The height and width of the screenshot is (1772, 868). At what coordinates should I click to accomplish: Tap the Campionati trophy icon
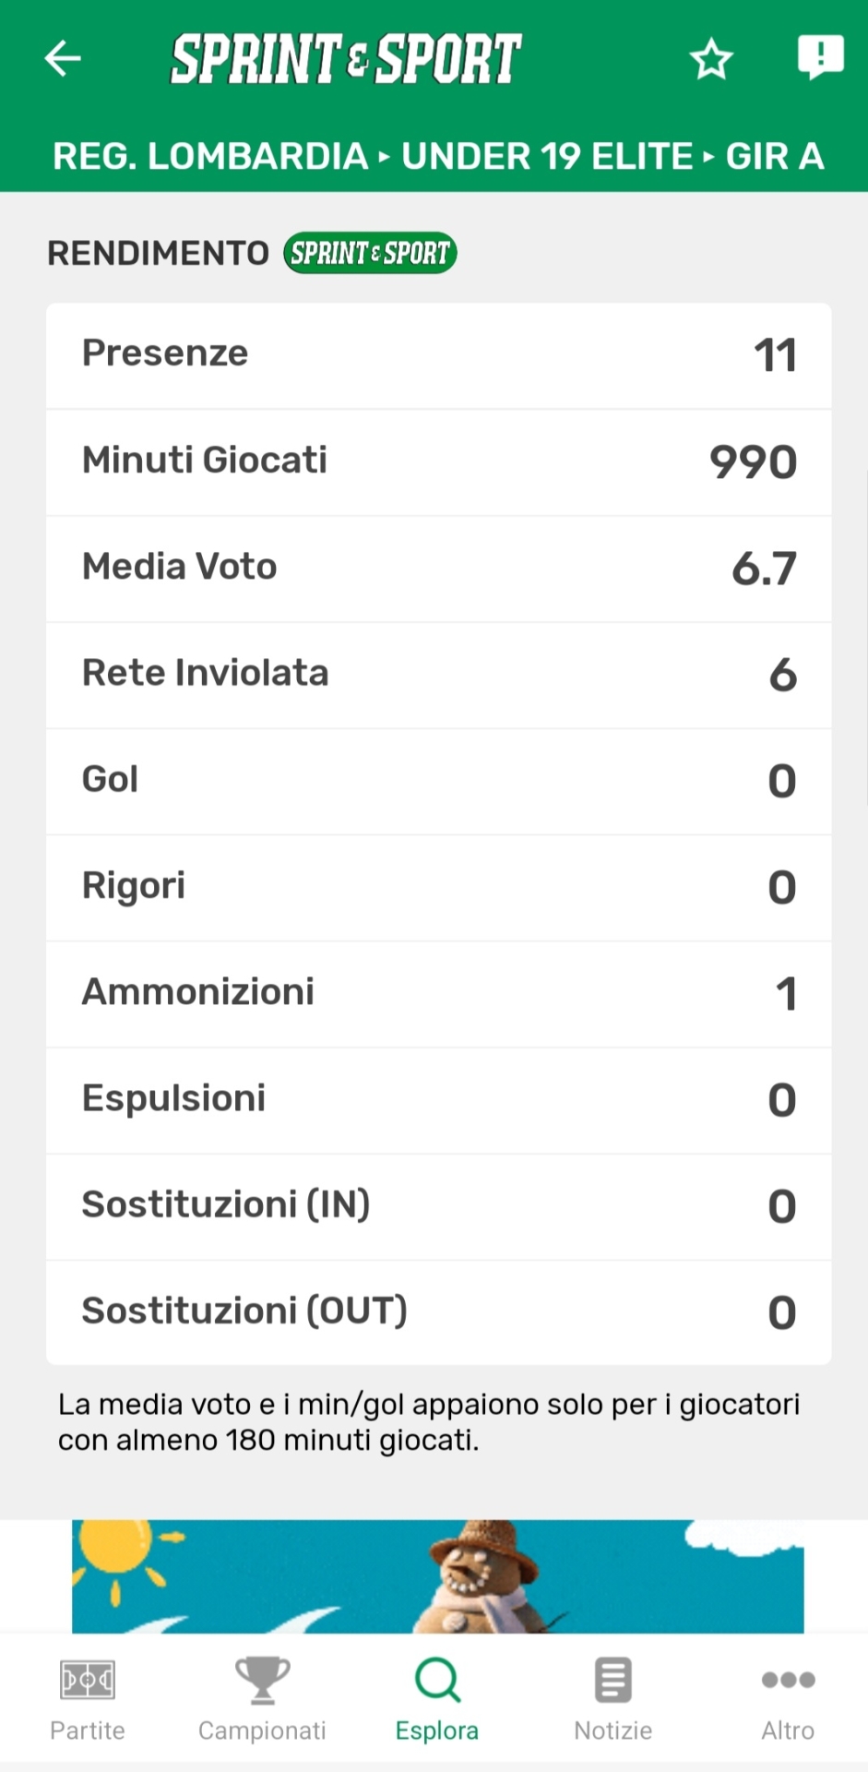[x=262, y=1680]
